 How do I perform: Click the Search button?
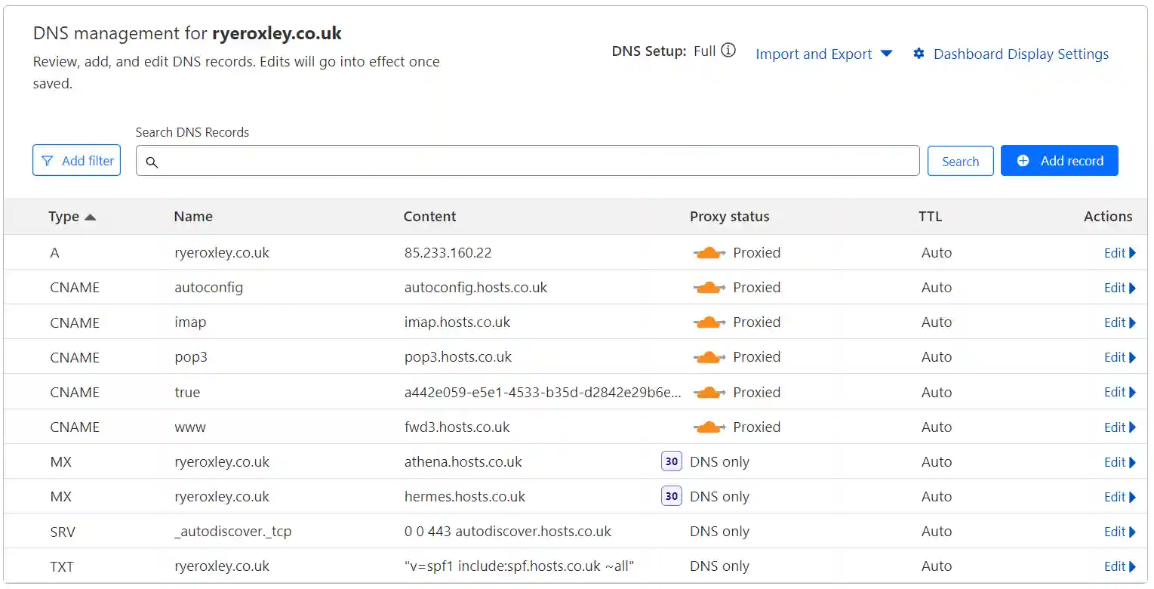click(x=960, y=160)
